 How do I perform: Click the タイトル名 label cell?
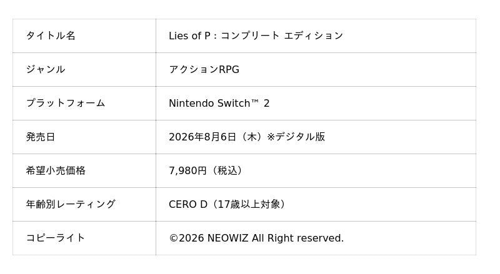[84, 36]
